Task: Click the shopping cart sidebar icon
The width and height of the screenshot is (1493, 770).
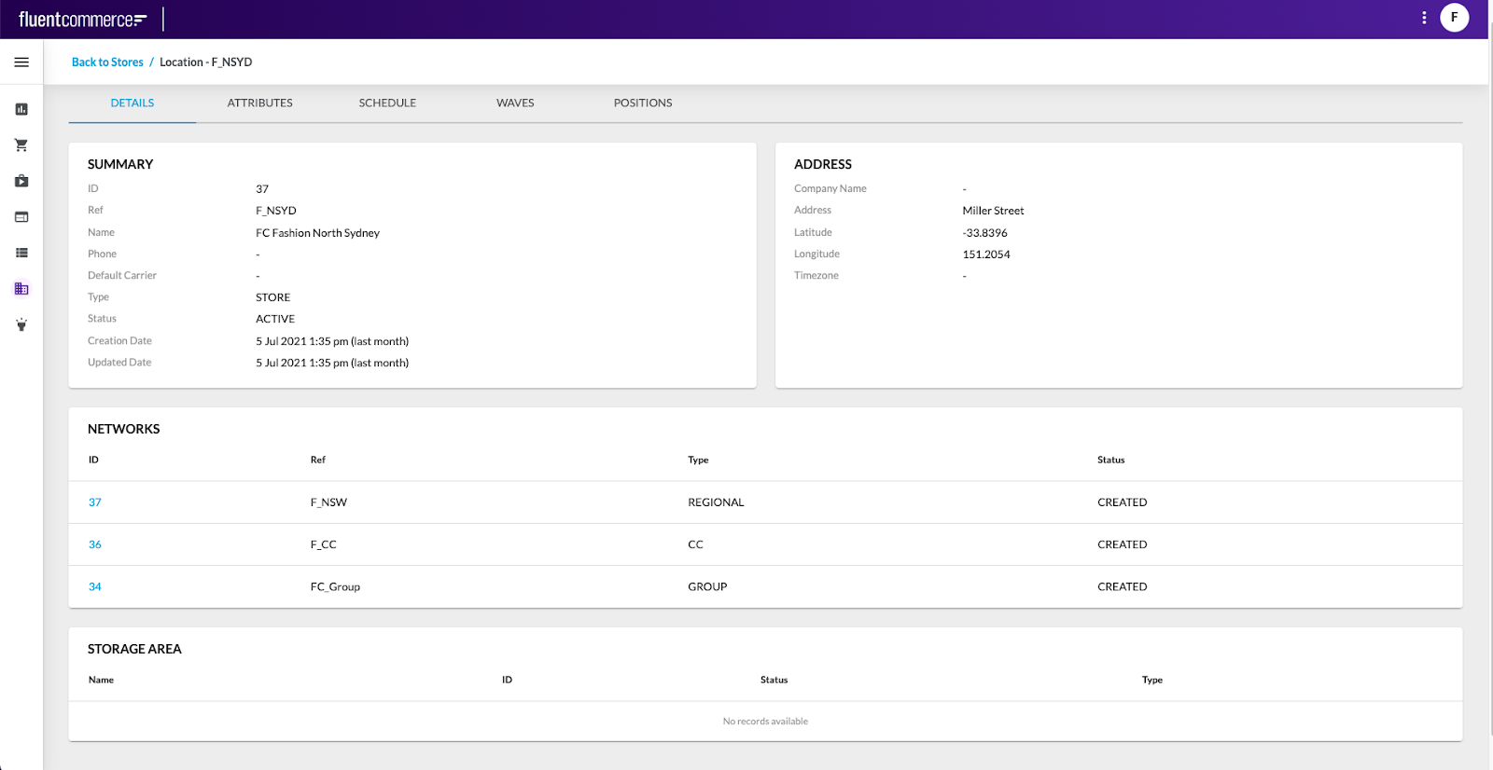Action: tap(21, 145)
